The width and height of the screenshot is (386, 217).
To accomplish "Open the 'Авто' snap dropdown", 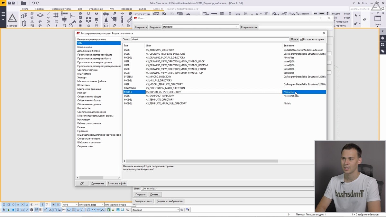I will pos(76,204).
